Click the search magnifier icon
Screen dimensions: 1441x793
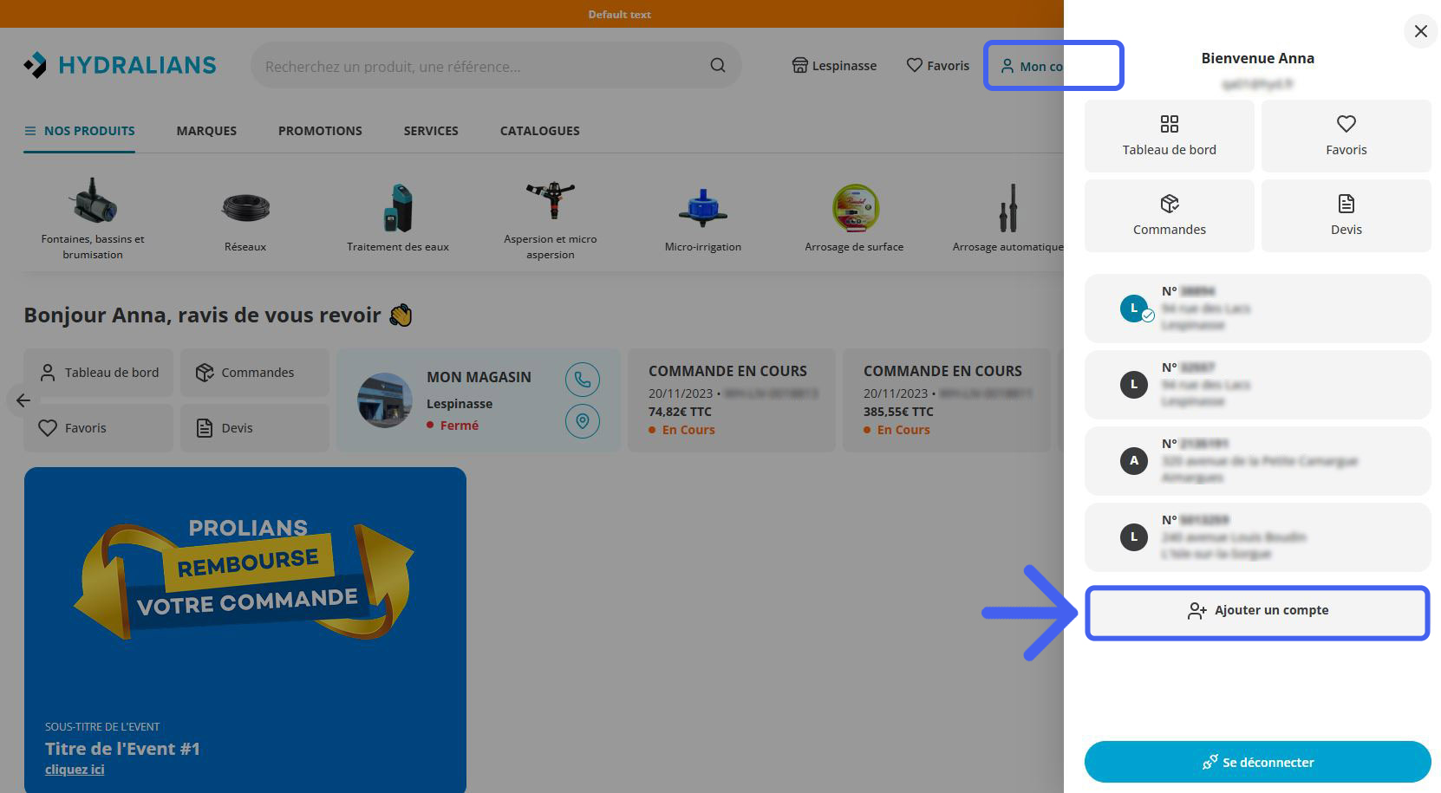(718, 66)
